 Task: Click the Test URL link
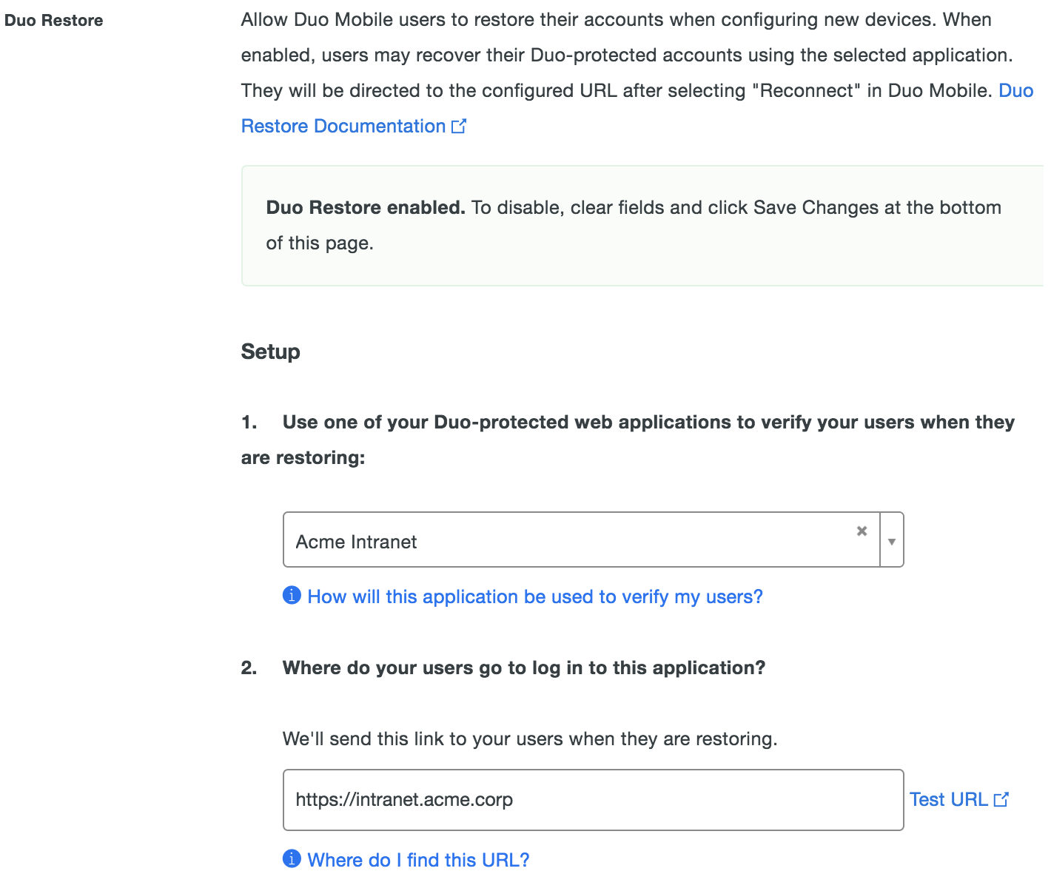pyautogui.click(x=949, y=799)
